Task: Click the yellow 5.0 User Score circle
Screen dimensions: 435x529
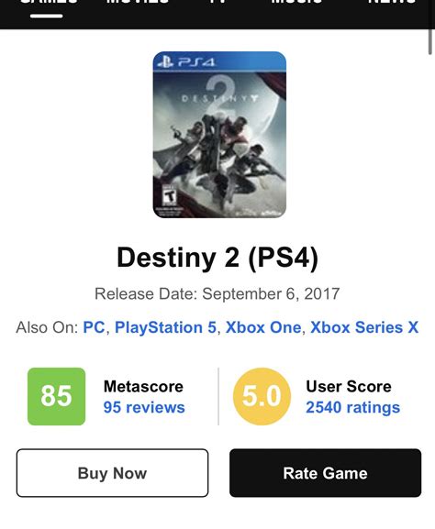Action: 262,396
